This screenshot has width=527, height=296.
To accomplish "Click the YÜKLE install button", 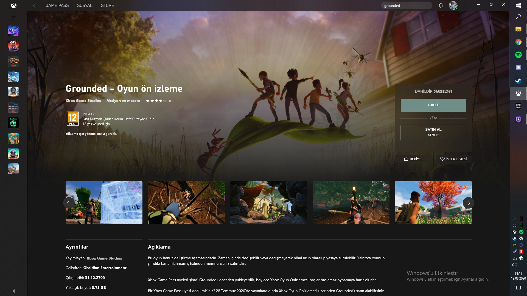I will 433,105.
